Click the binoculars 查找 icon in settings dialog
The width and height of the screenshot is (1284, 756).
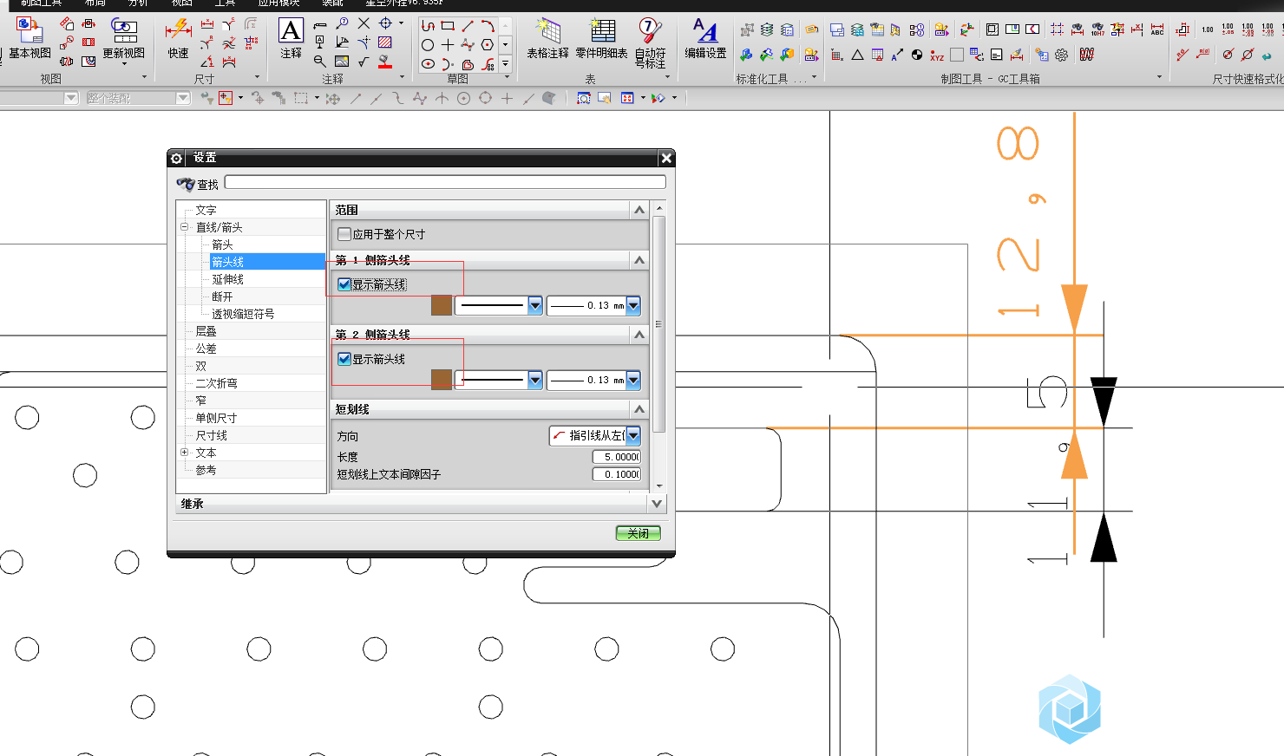pyautogui.click(x=186, y=185)
